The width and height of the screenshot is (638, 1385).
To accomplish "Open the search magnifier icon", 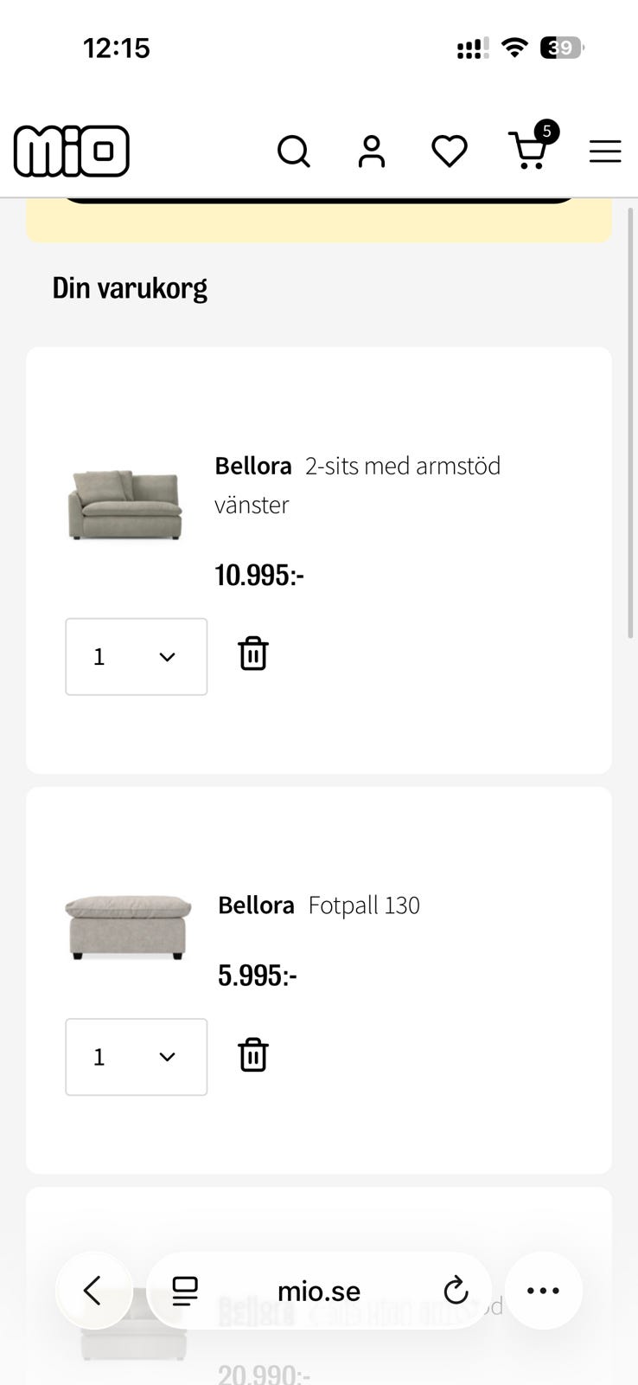I will pos(294,151).
